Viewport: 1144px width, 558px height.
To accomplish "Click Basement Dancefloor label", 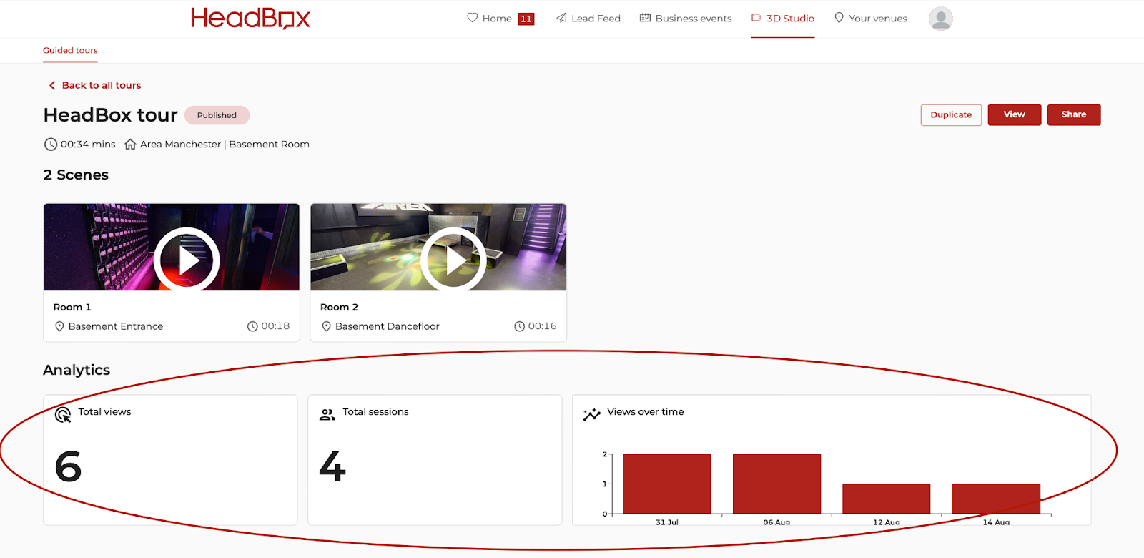I will point(388,326).
